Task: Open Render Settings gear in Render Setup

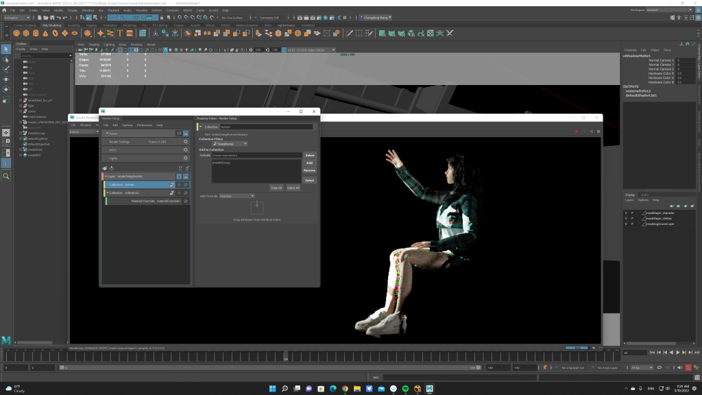Action: tap(186, 141)
